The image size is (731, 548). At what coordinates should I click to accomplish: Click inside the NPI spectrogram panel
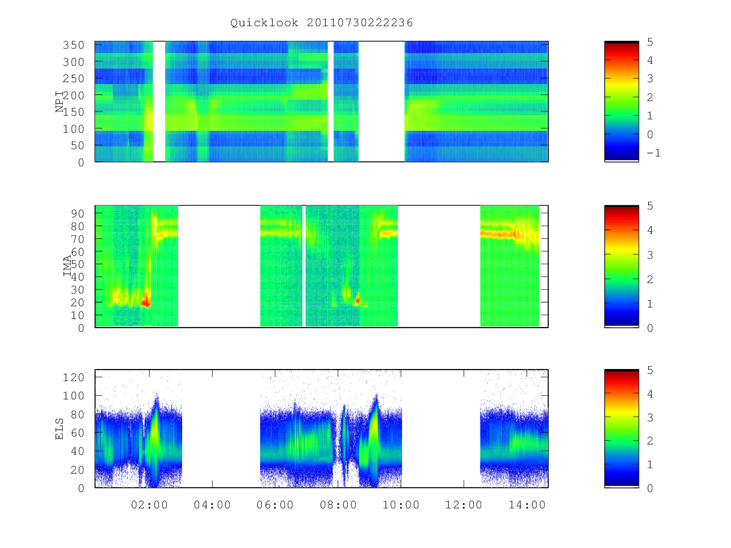pyautogui.click(x=322, y=102)
